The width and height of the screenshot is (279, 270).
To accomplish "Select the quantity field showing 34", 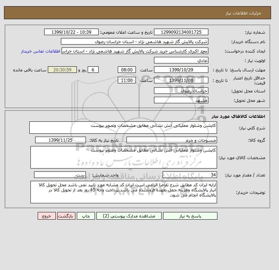I will (x=190, y=175).
